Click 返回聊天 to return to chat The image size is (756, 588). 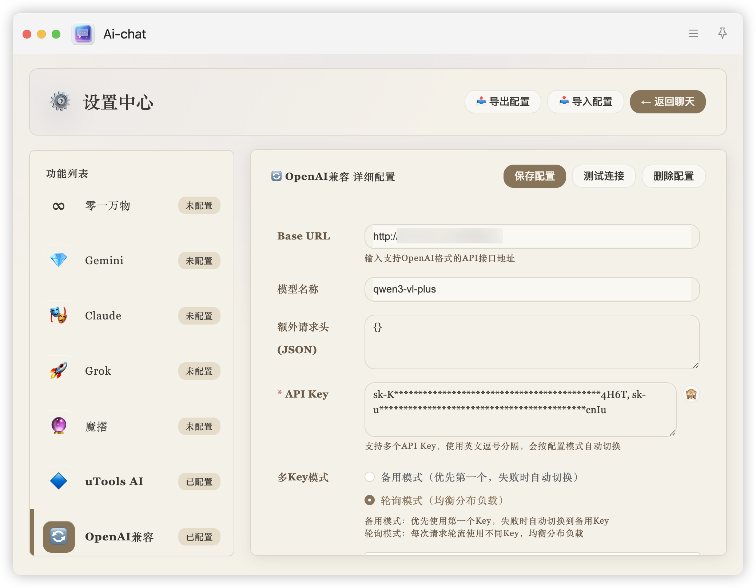pos(668,102)
